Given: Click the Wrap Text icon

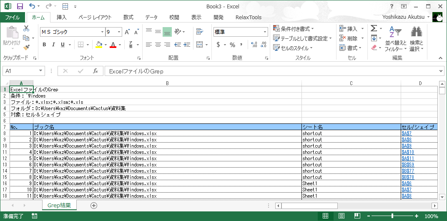Looking at the screenshot, I should point(200,32).
